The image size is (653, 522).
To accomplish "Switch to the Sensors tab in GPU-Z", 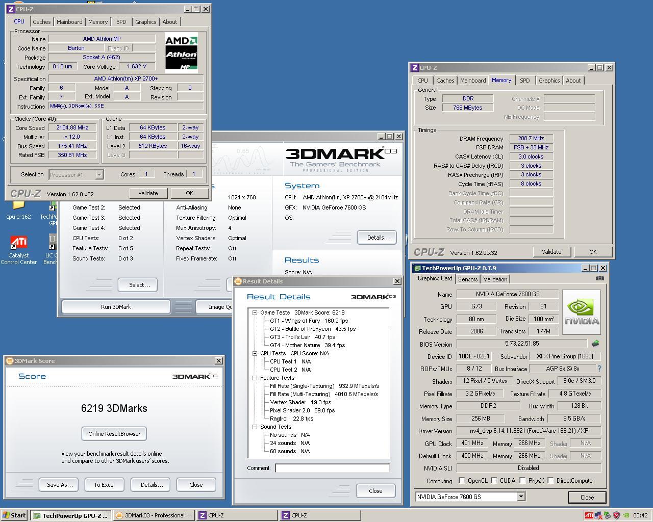I will [x=467, y=279].
